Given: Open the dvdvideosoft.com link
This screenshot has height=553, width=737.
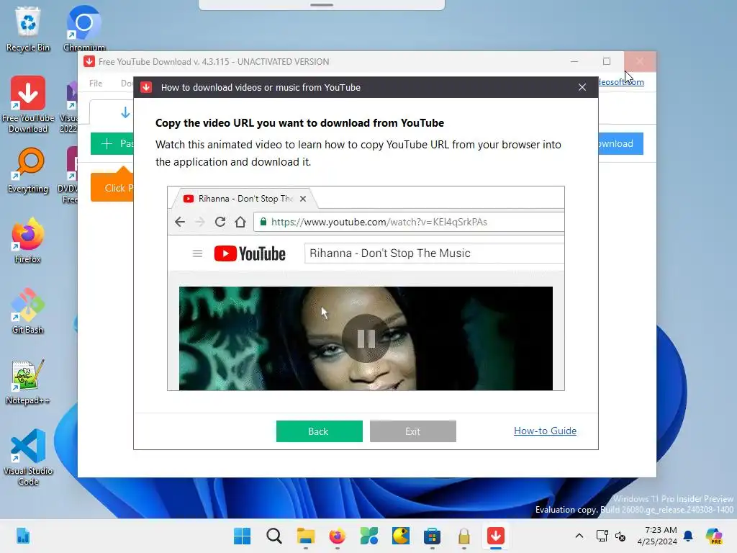Looking at the screenshot, I should pyautogui.click(x=621, y=82).
